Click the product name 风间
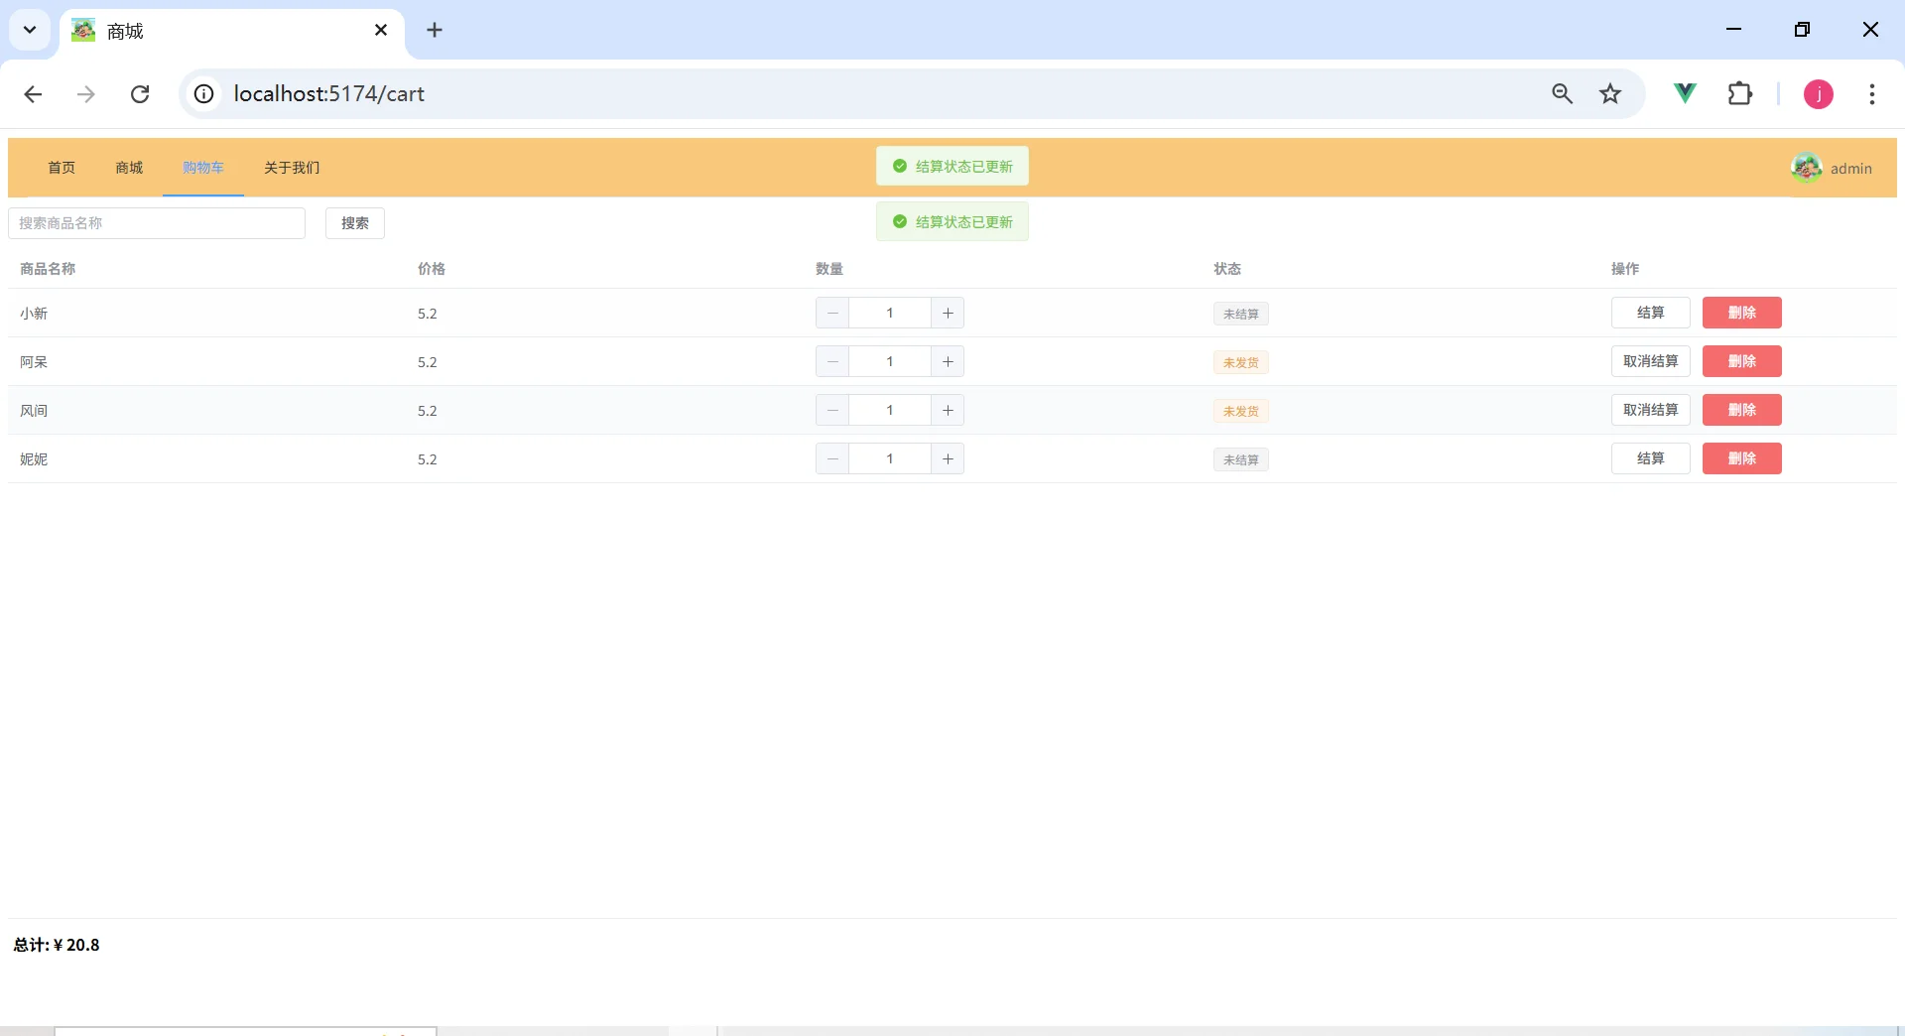Viewport: 1905px width, 1036px height. (x=34, y=411)
